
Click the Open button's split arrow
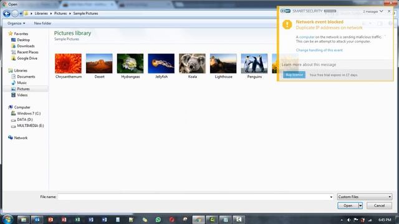click(360, 206)
